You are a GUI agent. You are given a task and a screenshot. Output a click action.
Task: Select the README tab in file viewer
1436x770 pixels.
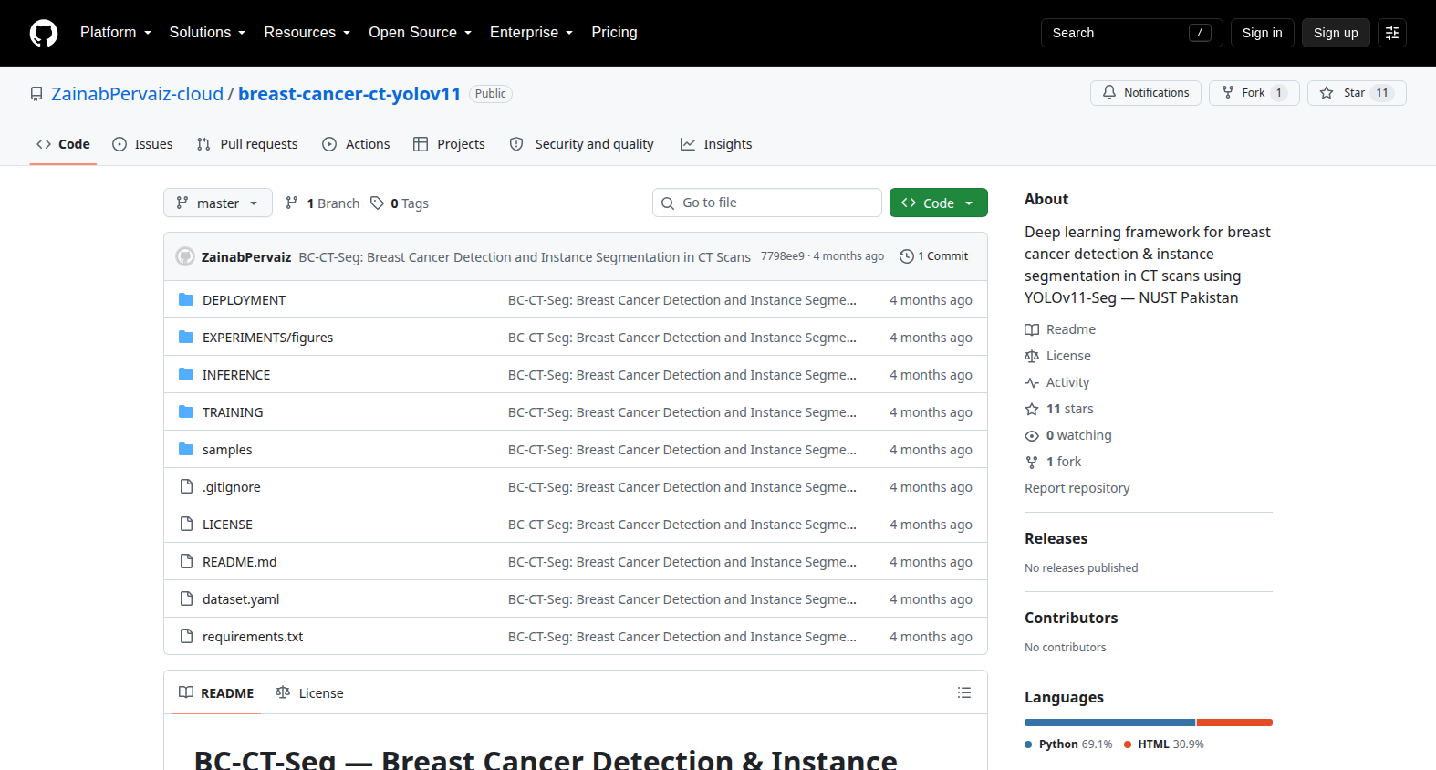tap(216, 693)
